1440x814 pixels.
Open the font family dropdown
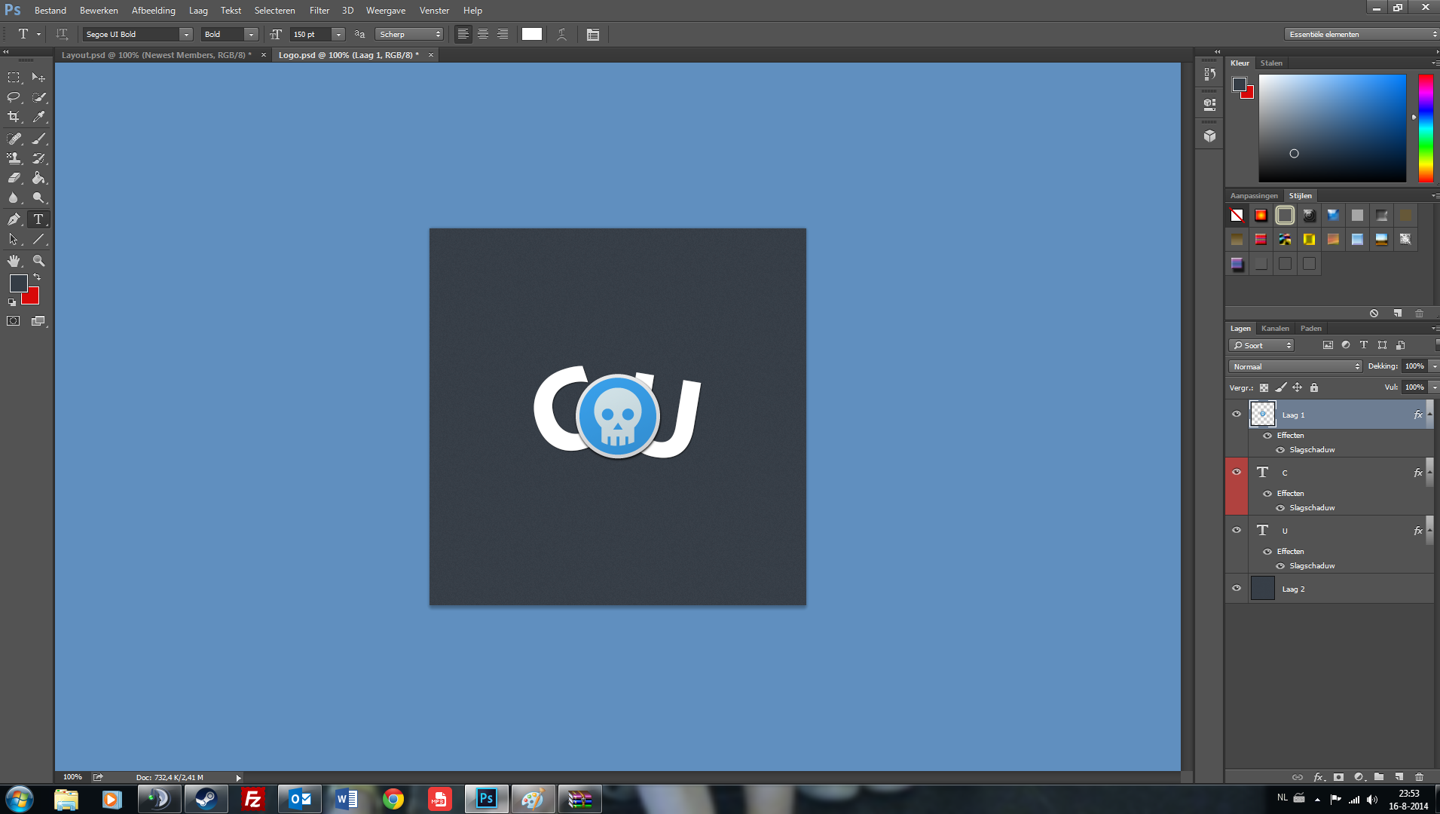[x=186, y=34]
